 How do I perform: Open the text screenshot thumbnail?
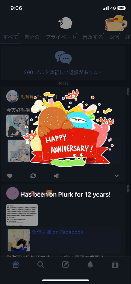click(x=22, y=215)
